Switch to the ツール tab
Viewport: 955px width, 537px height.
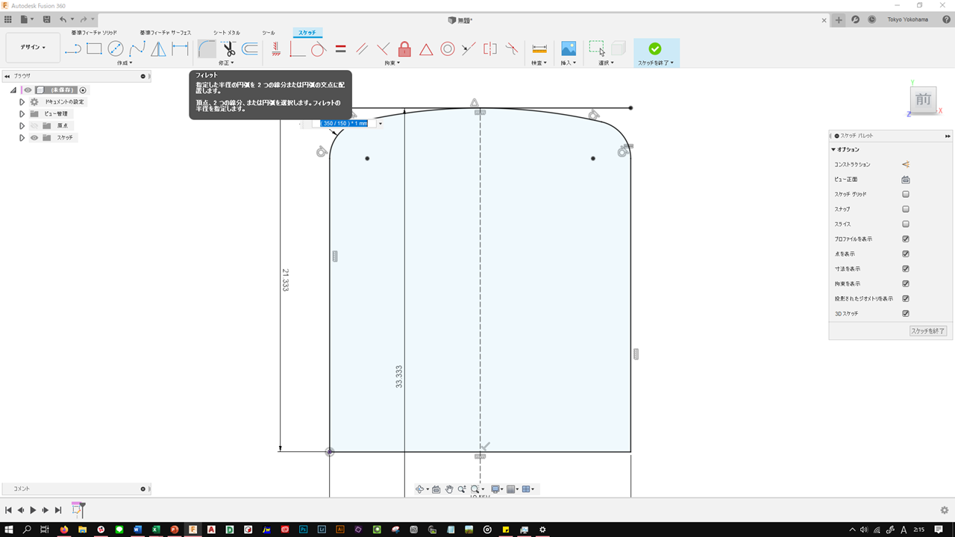point(269,33)
